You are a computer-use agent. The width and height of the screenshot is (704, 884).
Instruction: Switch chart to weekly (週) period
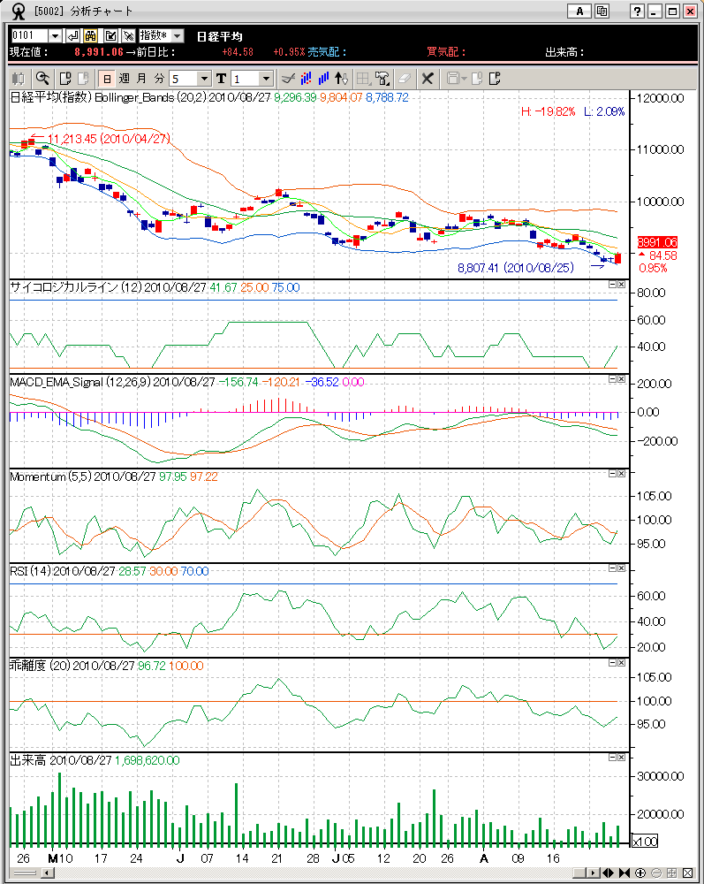pyautogui.click(x=124, y=78)
